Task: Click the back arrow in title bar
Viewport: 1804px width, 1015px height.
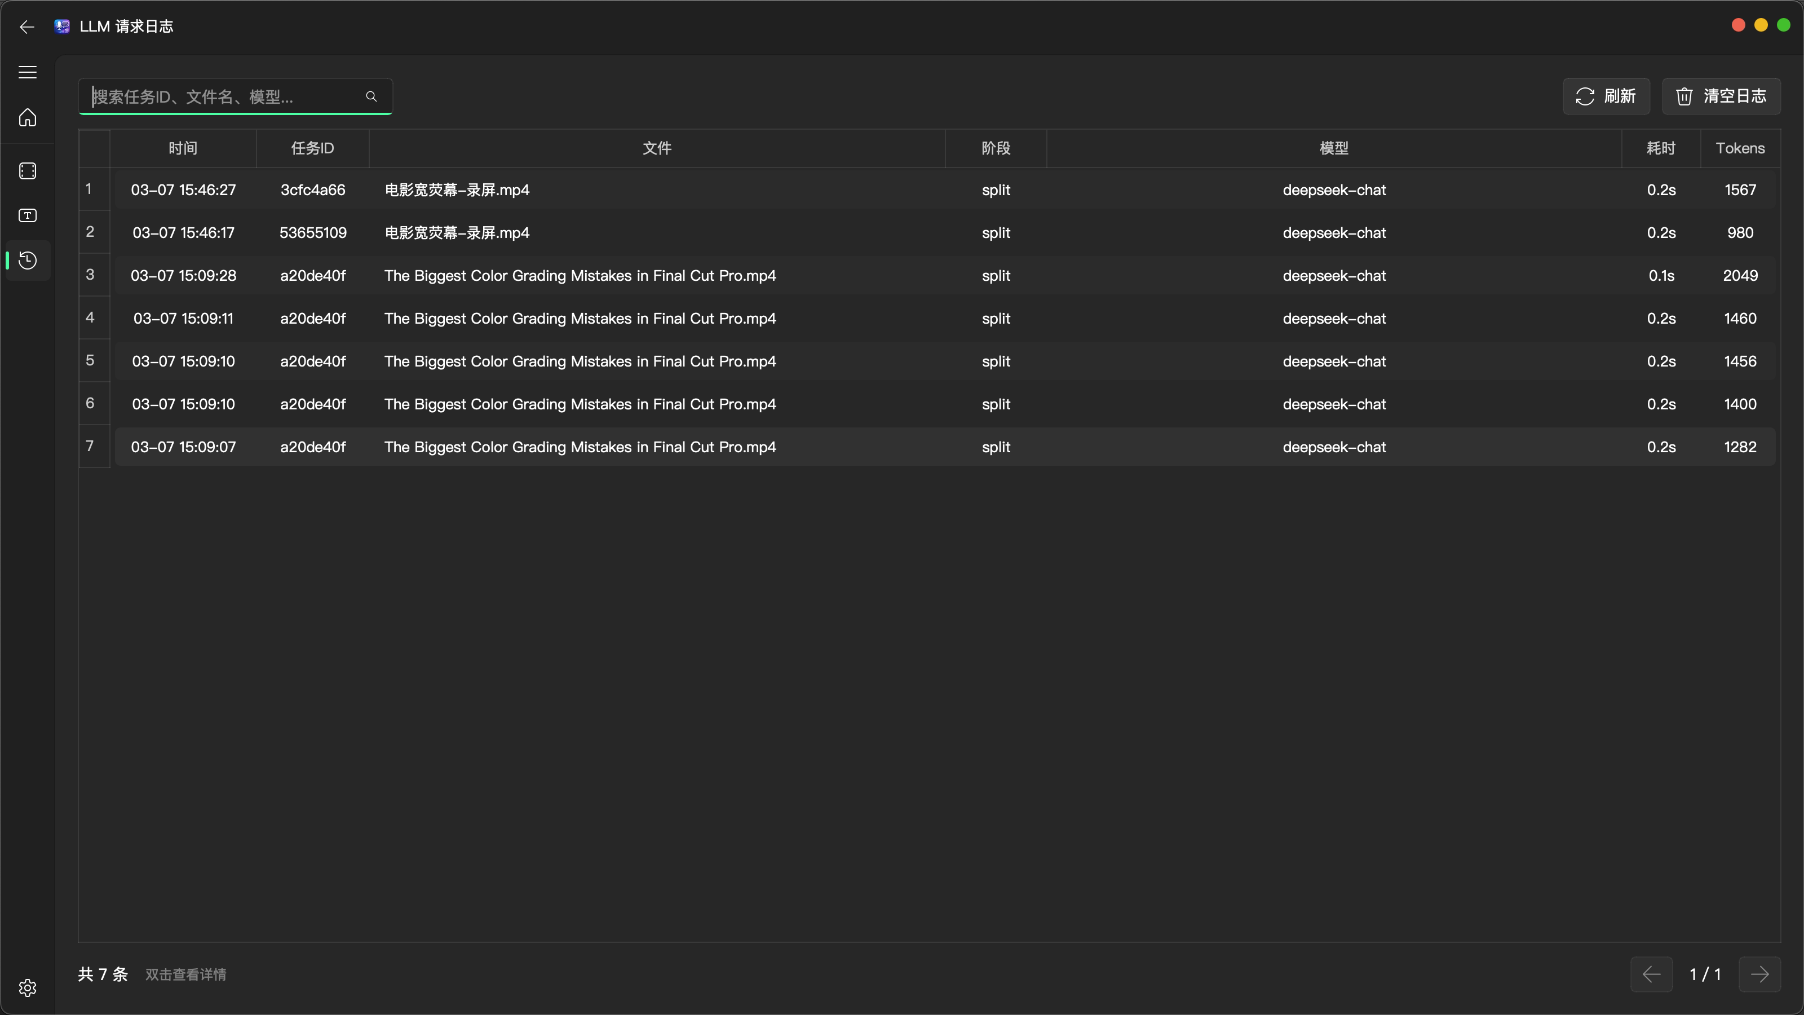Action: [x=26, y=27]
